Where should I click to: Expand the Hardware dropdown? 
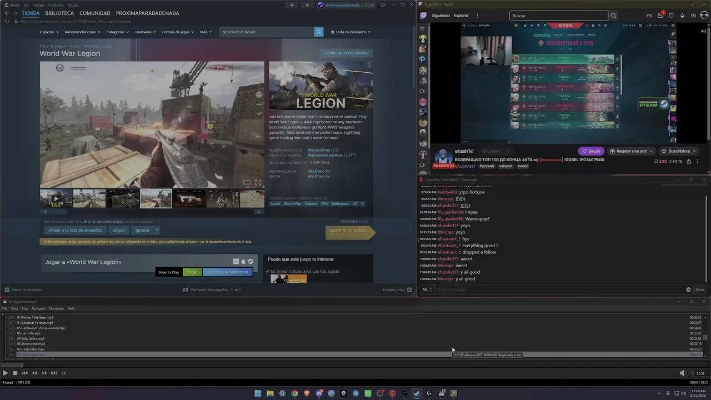pyautogui.click(x=145, y=32)
